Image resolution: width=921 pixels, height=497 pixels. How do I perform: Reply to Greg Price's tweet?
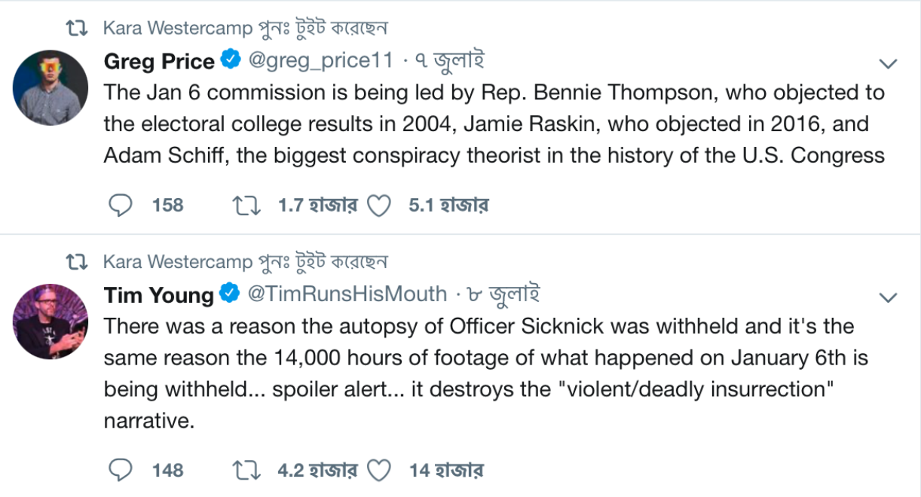coord(121,206)
